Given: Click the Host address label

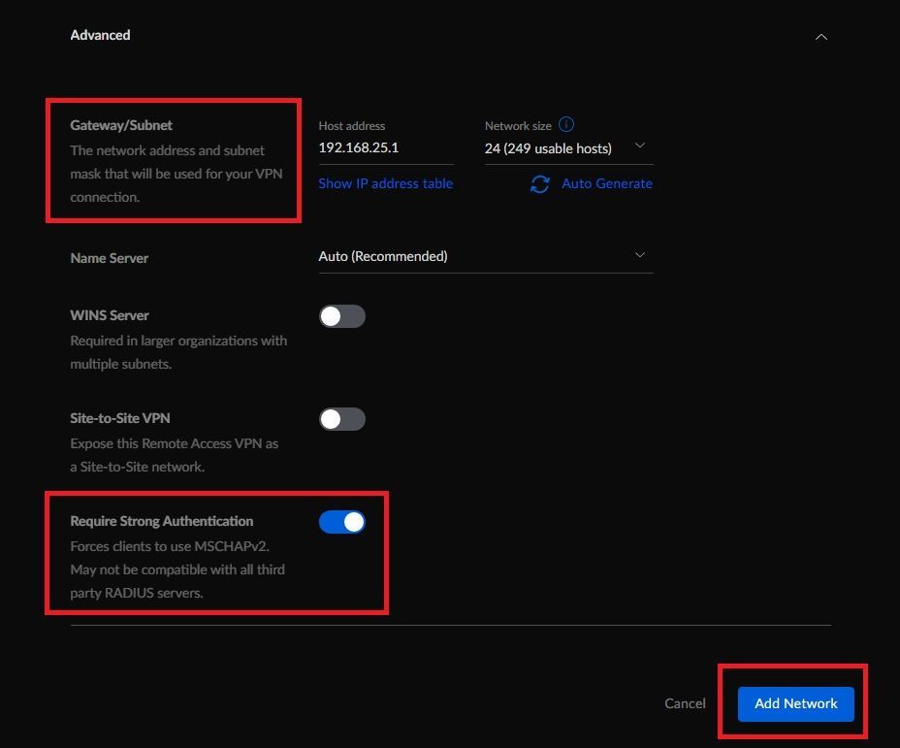Looking at the screenshot, I should (x=351, y=126).
